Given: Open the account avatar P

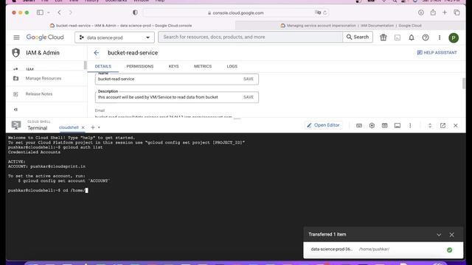Looking at the screenshot, I should (454, 38).
